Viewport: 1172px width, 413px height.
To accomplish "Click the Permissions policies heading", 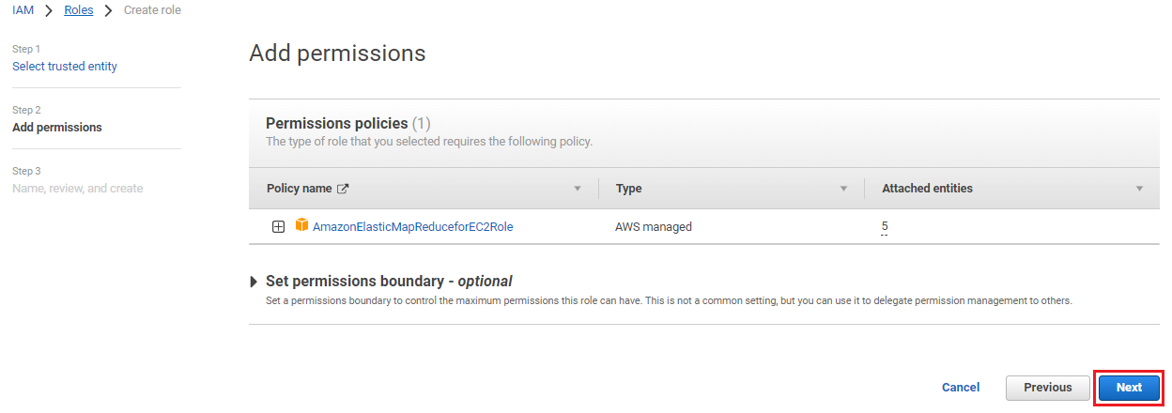I will pos(337,123).
